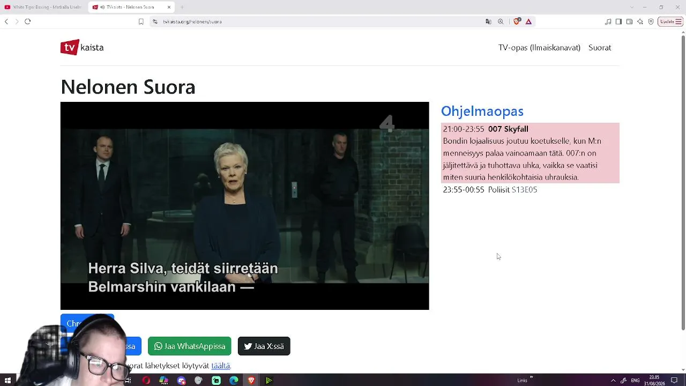Open the Suorat menu link

click(x=600, y=48)
